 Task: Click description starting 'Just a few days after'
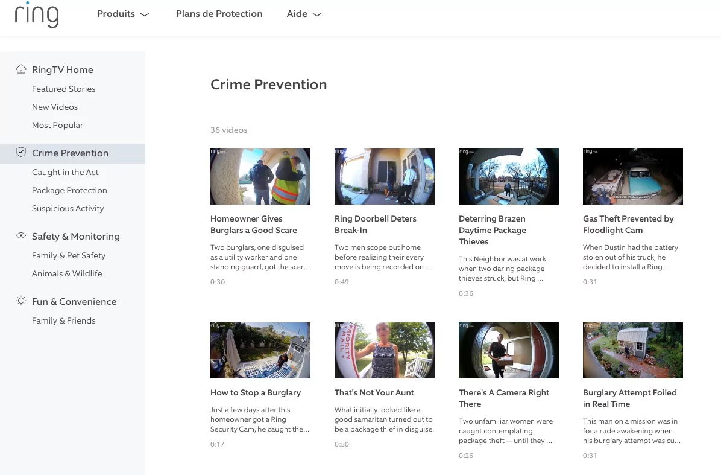pos(260,419)
